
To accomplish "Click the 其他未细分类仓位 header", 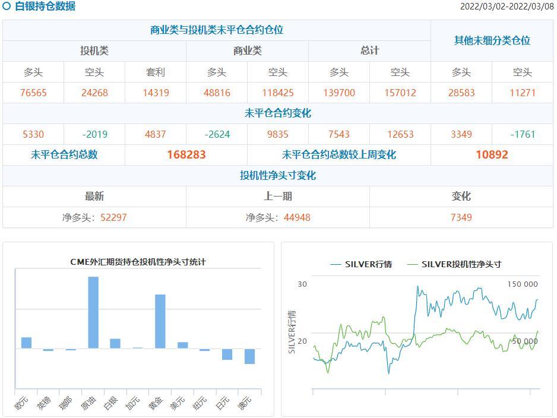I will click(x=492, y=40).
